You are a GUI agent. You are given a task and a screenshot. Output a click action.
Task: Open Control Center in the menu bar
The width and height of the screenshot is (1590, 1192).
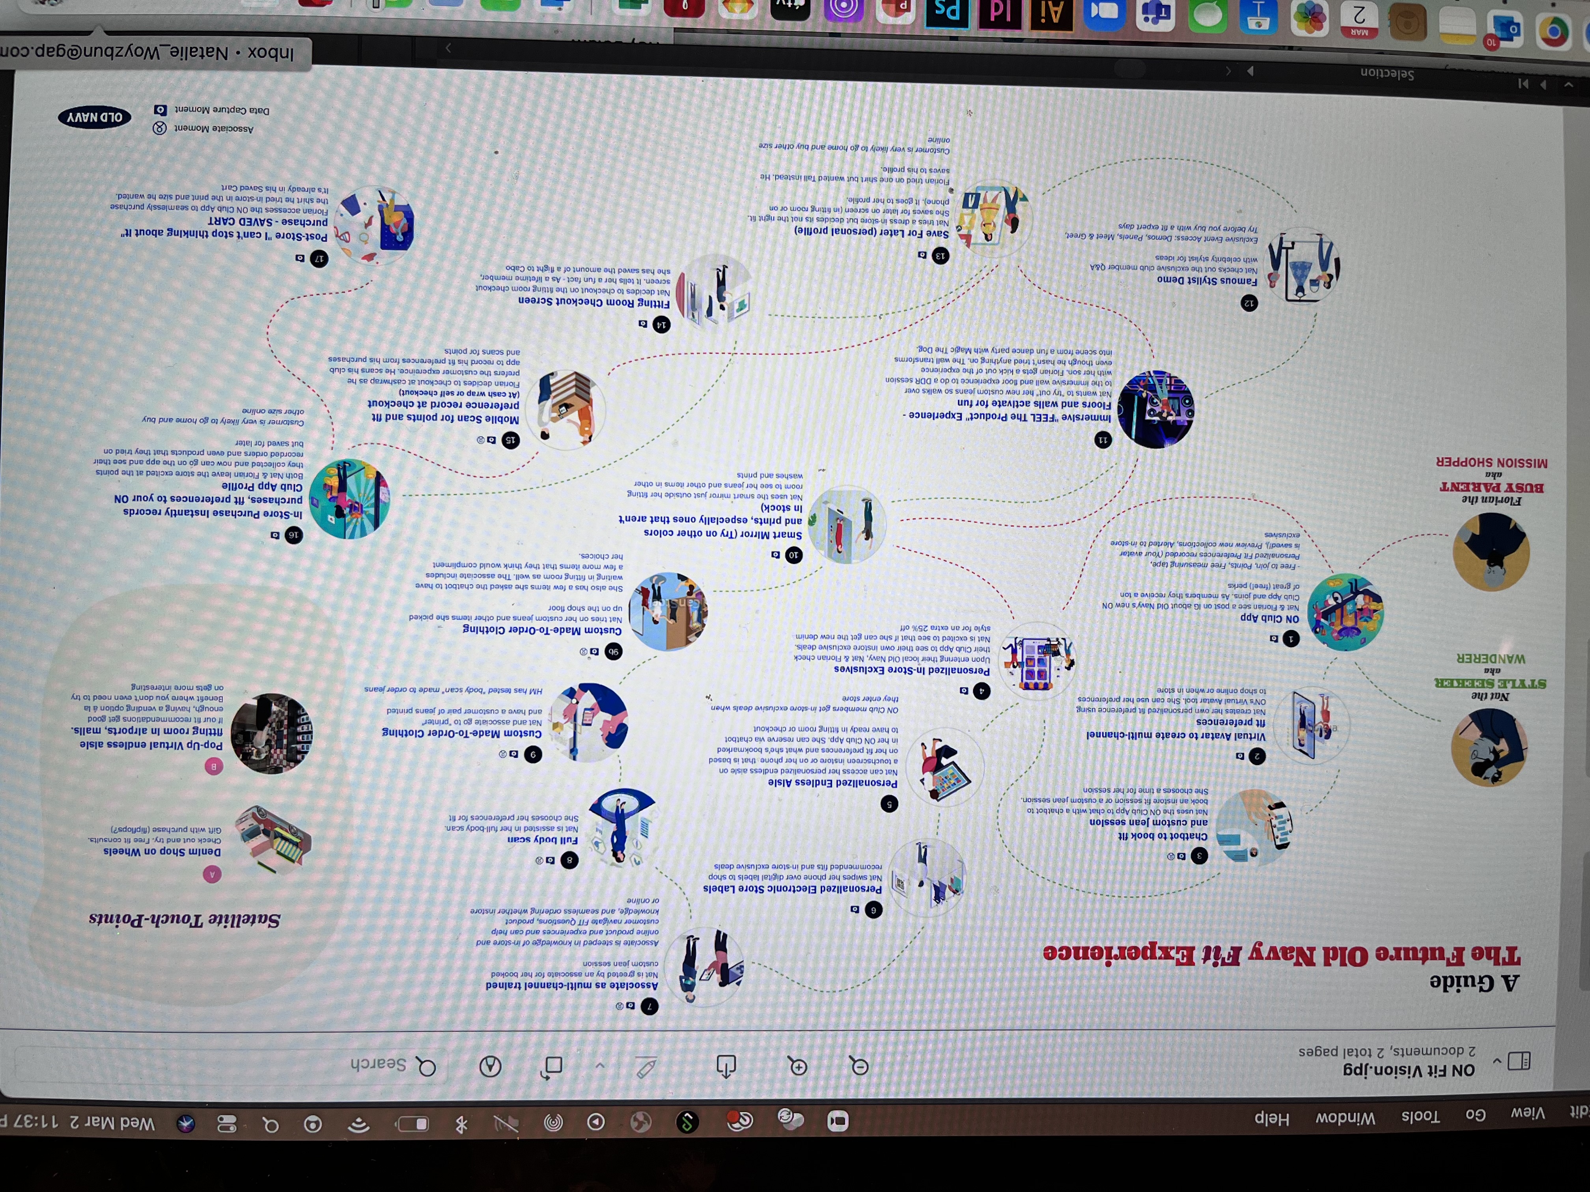click(x=227, y=1124)
